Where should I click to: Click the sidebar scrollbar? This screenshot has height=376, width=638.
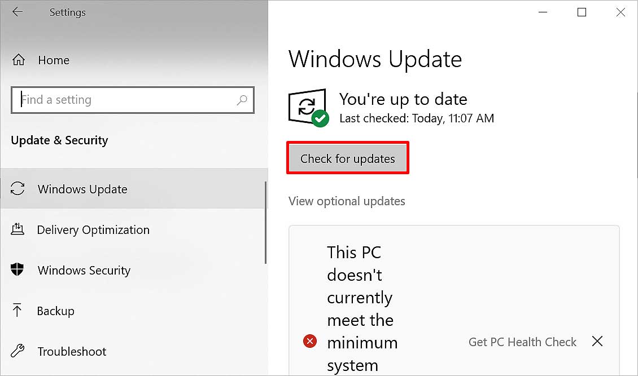(266, 223)
